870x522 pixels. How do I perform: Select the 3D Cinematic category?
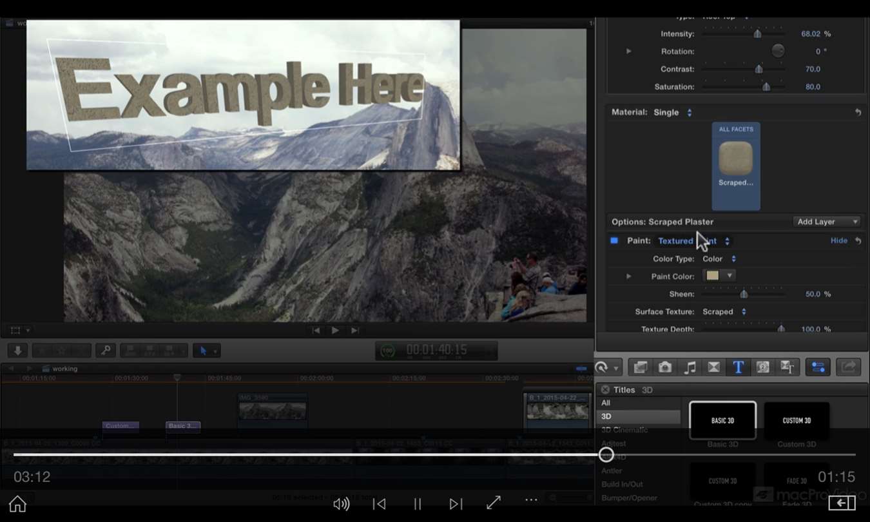[624, 430]
